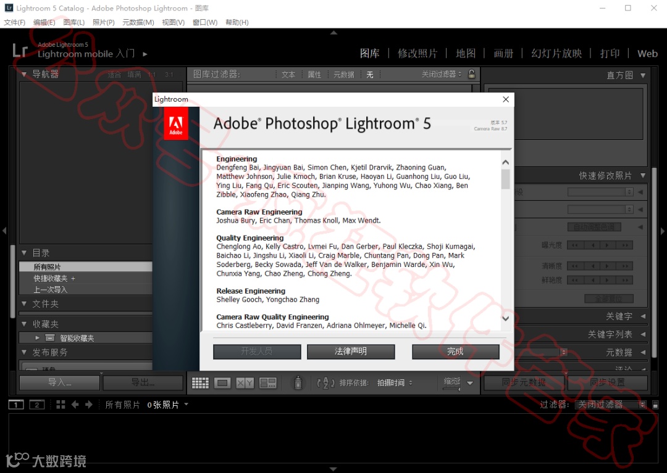
Task: Switch to 打印 module
Action: coord(610,54)
